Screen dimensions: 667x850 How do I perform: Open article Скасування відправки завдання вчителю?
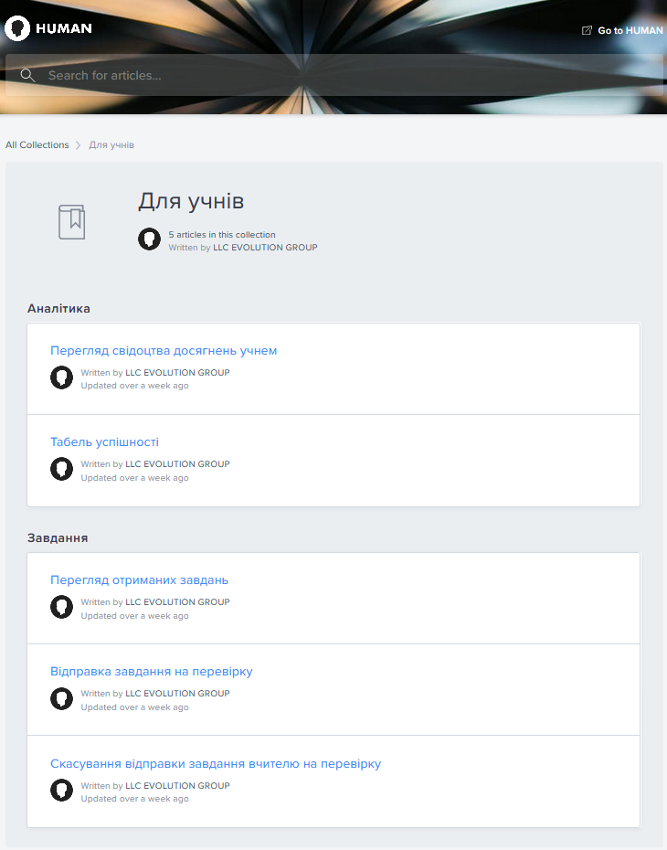[216, 764]
